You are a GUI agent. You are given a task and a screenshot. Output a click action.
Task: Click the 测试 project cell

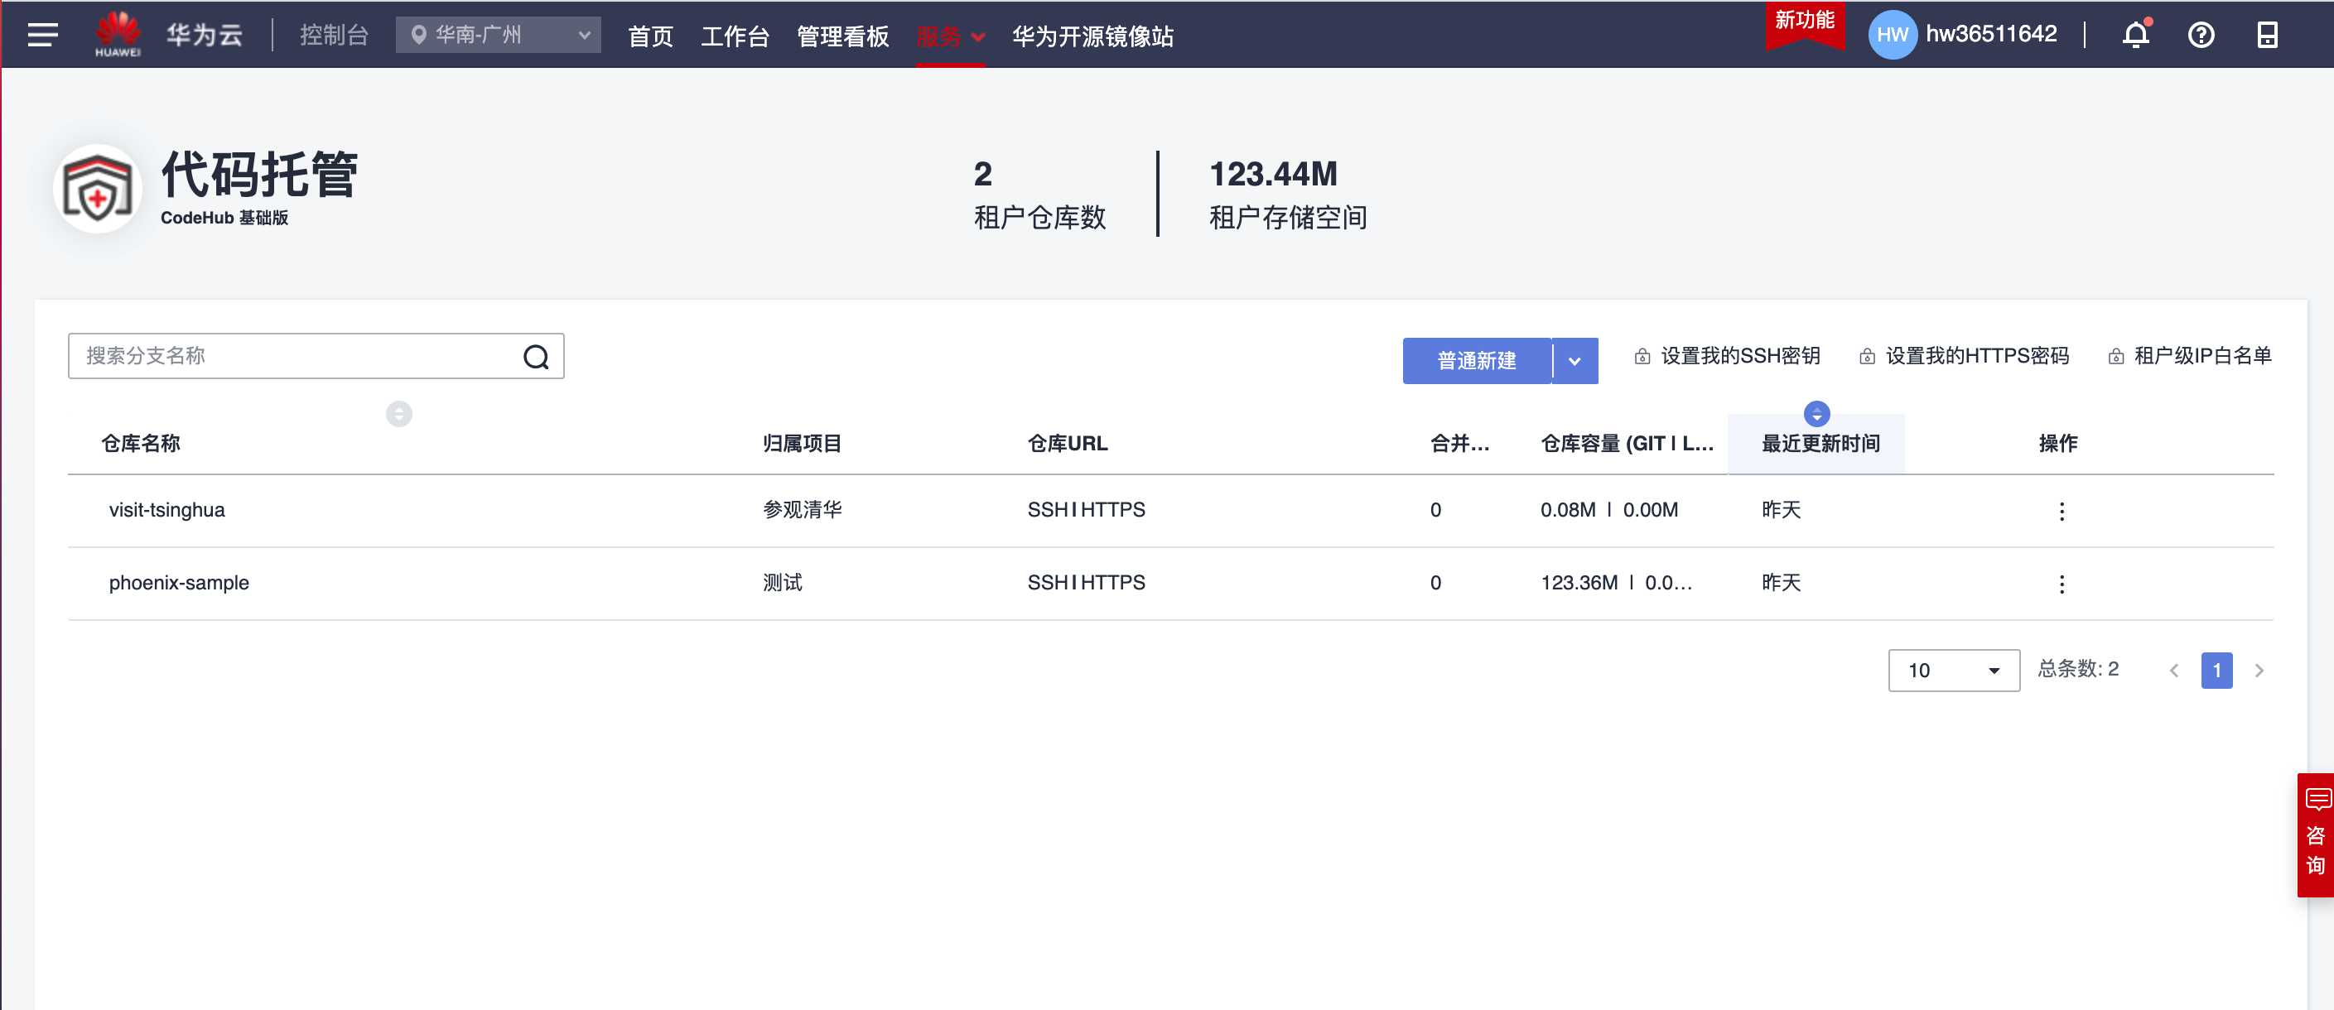point(782,583)
